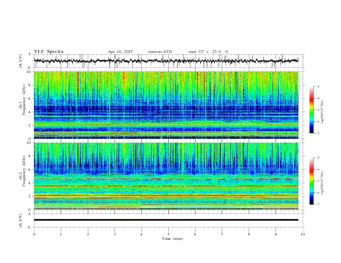Click time axis tick label '7'
Viewport: 341px width, 263px height.
(222, 234)
